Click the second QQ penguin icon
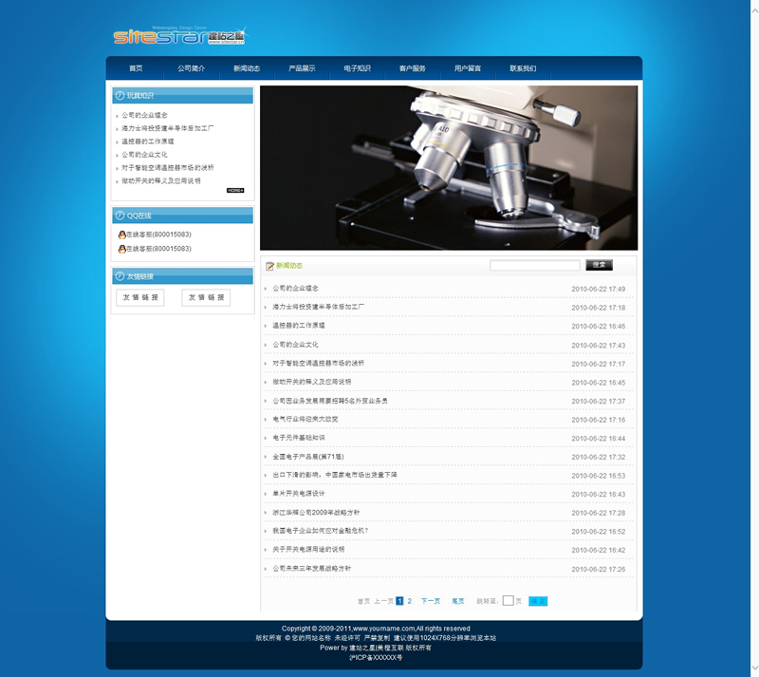Image resolution: width=759 pixels, height=677 pixels. (x=121, y=249)
